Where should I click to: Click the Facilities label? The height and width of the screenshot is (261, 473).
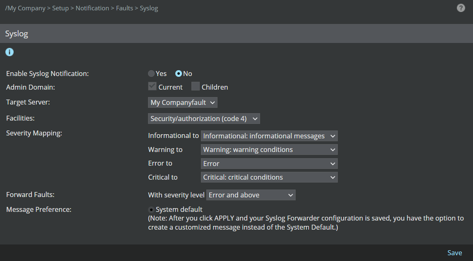pos(20,118)
